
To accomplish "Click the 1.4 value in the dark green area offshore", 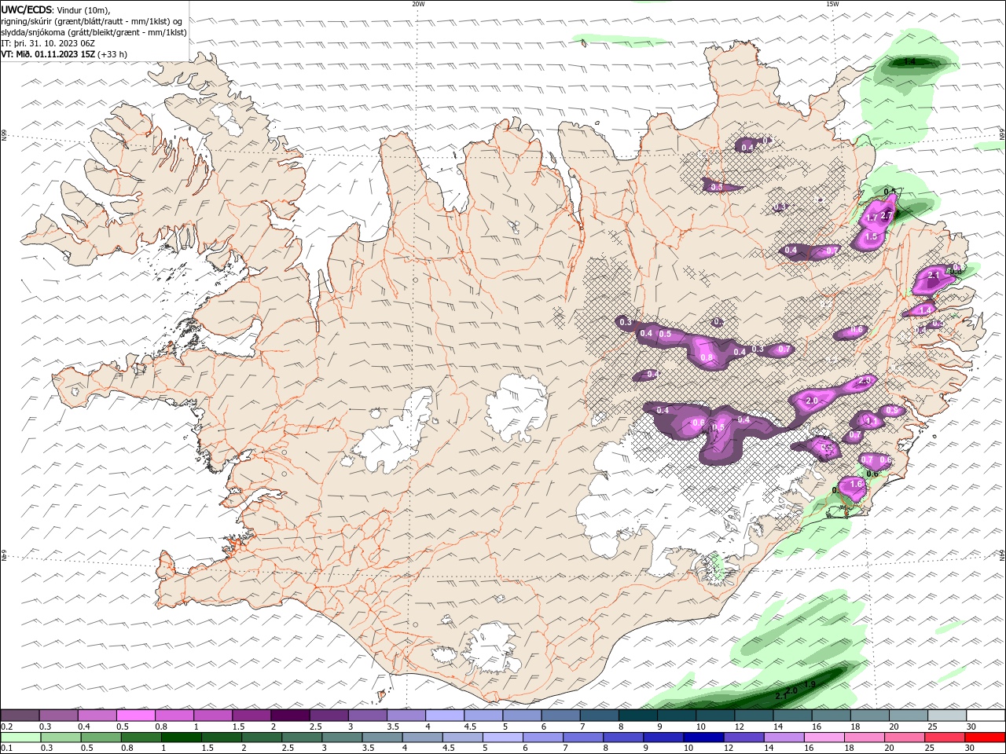I will tap(910, 61).
